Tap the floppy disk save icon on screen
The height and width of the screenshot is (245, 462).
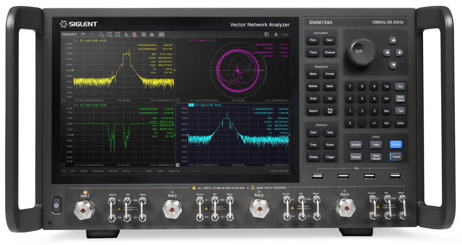(x=143, y=34)
